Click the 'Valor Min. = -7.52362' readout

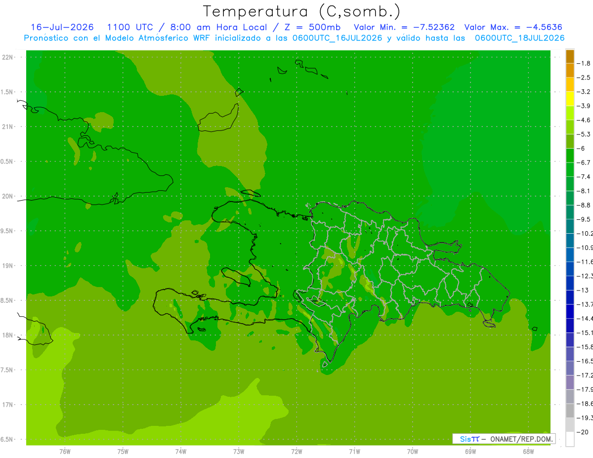(x=404, y=27)
